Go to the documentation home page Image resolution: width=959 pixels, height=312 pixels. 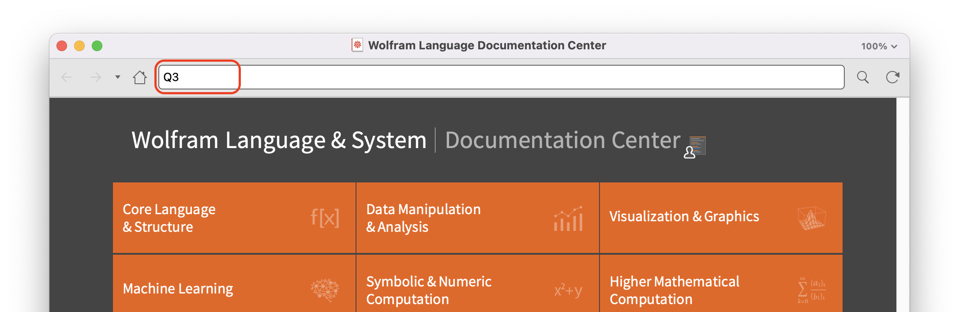(x=140, y=77)
